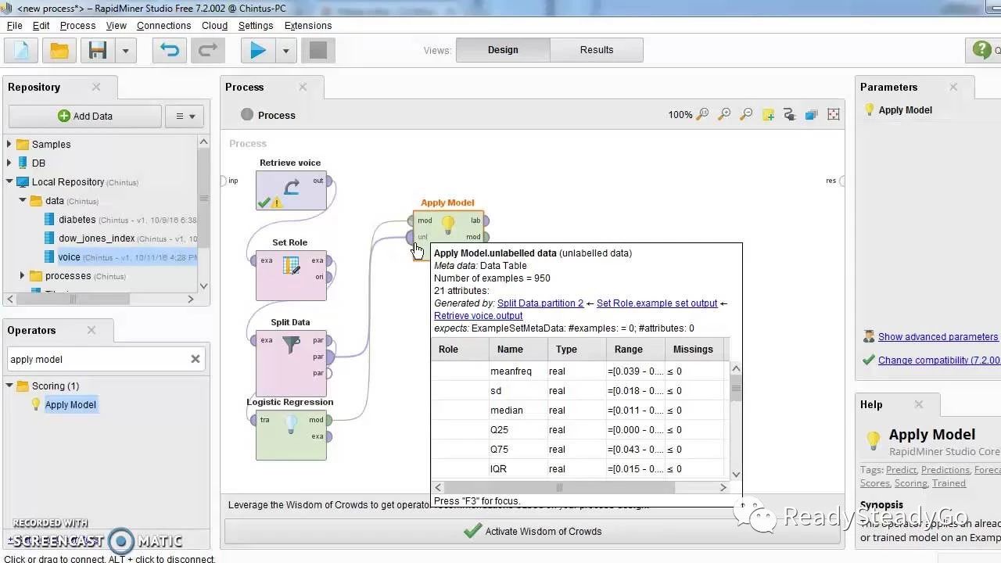Click the Change compatibility link
The width and height of the screenshot is (1001, 563).
tap(938, 360)
